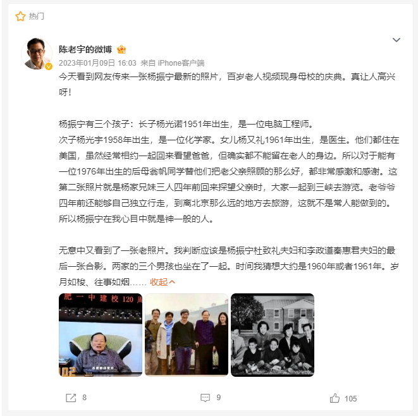Open the video-call anniversary photo thumbnail

(101, 335)
